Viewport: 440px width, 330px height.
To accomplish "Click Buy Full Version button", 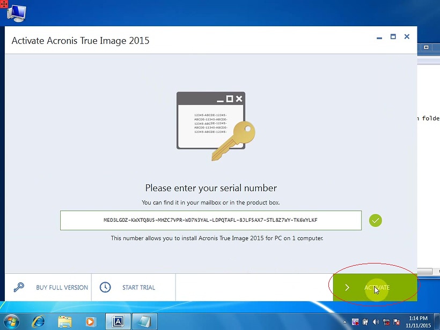I will [48, 288].
